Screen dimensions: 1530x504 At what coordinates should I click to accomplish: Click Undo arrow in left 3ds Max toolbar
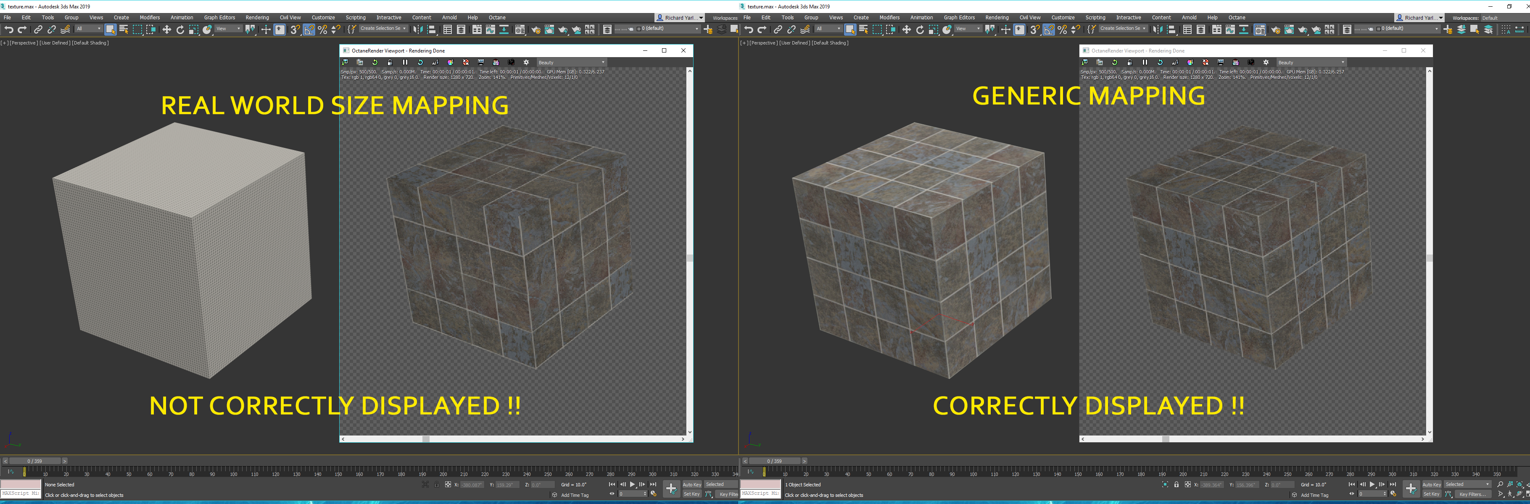tap(8, 29)
